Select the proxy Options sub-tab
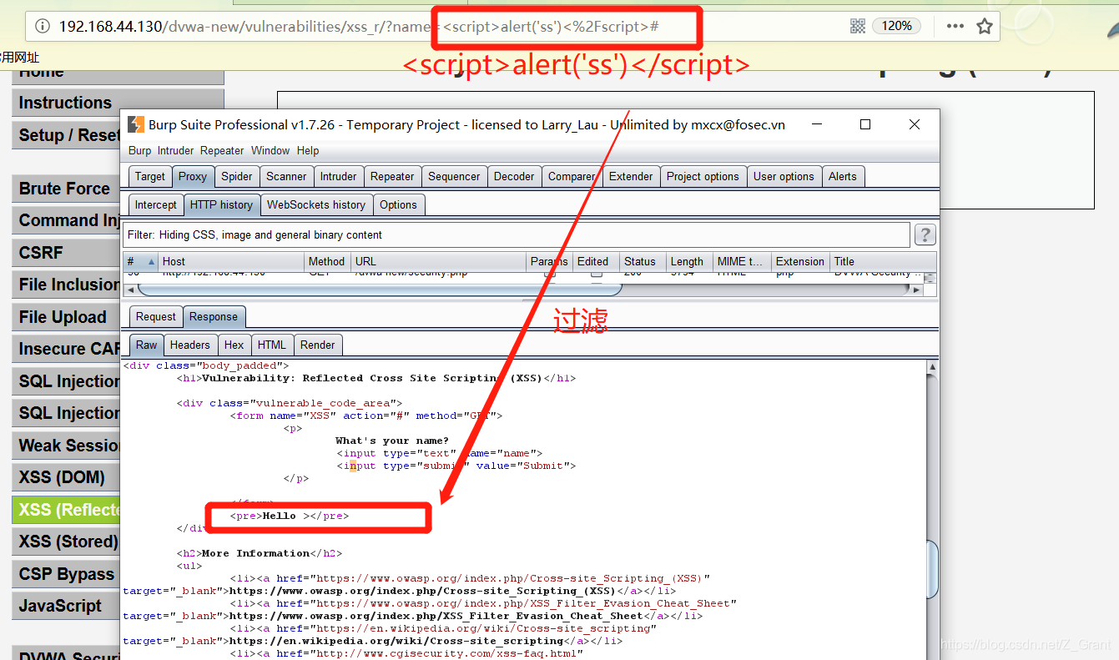The image size is (1119, 660). (398, 204)
